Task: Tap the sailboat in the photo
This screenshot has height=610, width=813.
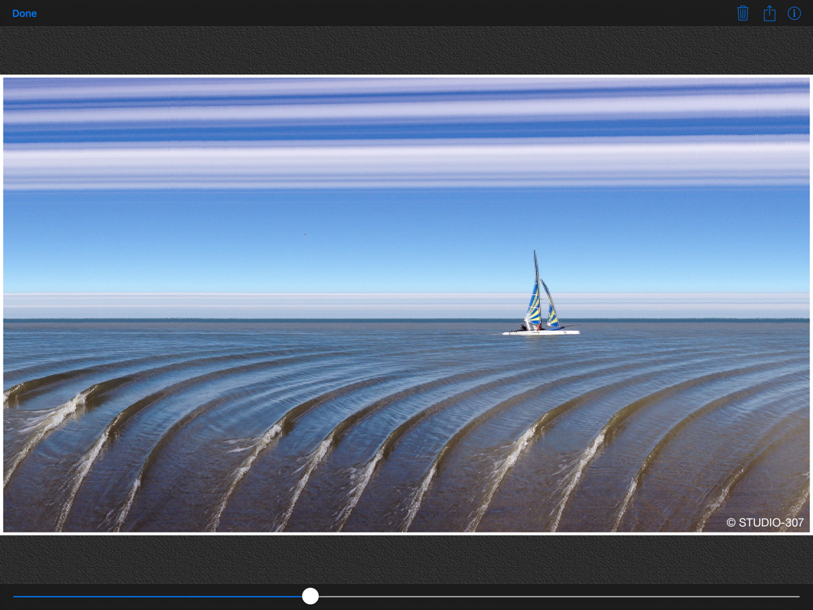Action: pos(541,294)
